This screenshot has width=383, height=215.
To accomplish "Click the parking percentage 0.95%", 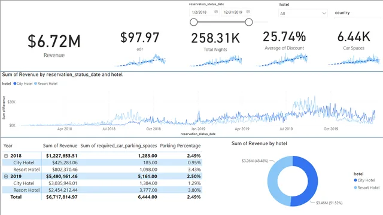I will [x=194, y=162].
